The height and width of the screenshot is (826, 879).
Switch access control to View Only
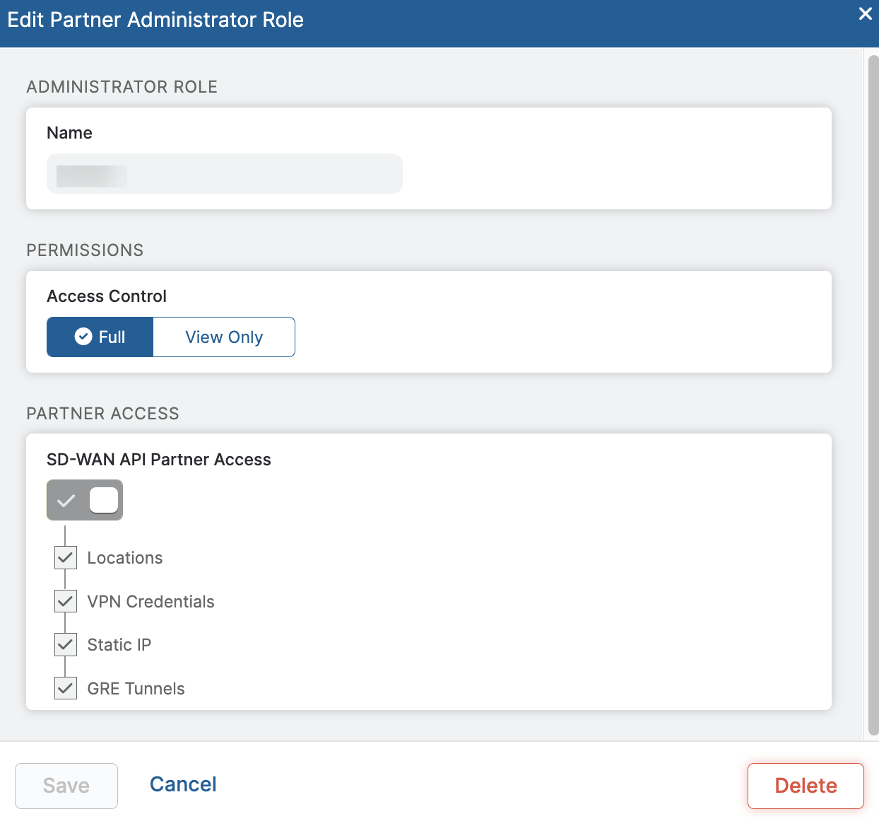pos(224,337)
